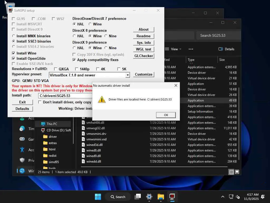The width and height of the screenshot is (270, 203).
Task: Select HAL for DirectX 9 preference
Action: click(74, 48)
